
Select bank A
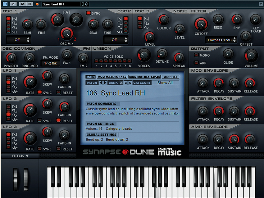121,83
